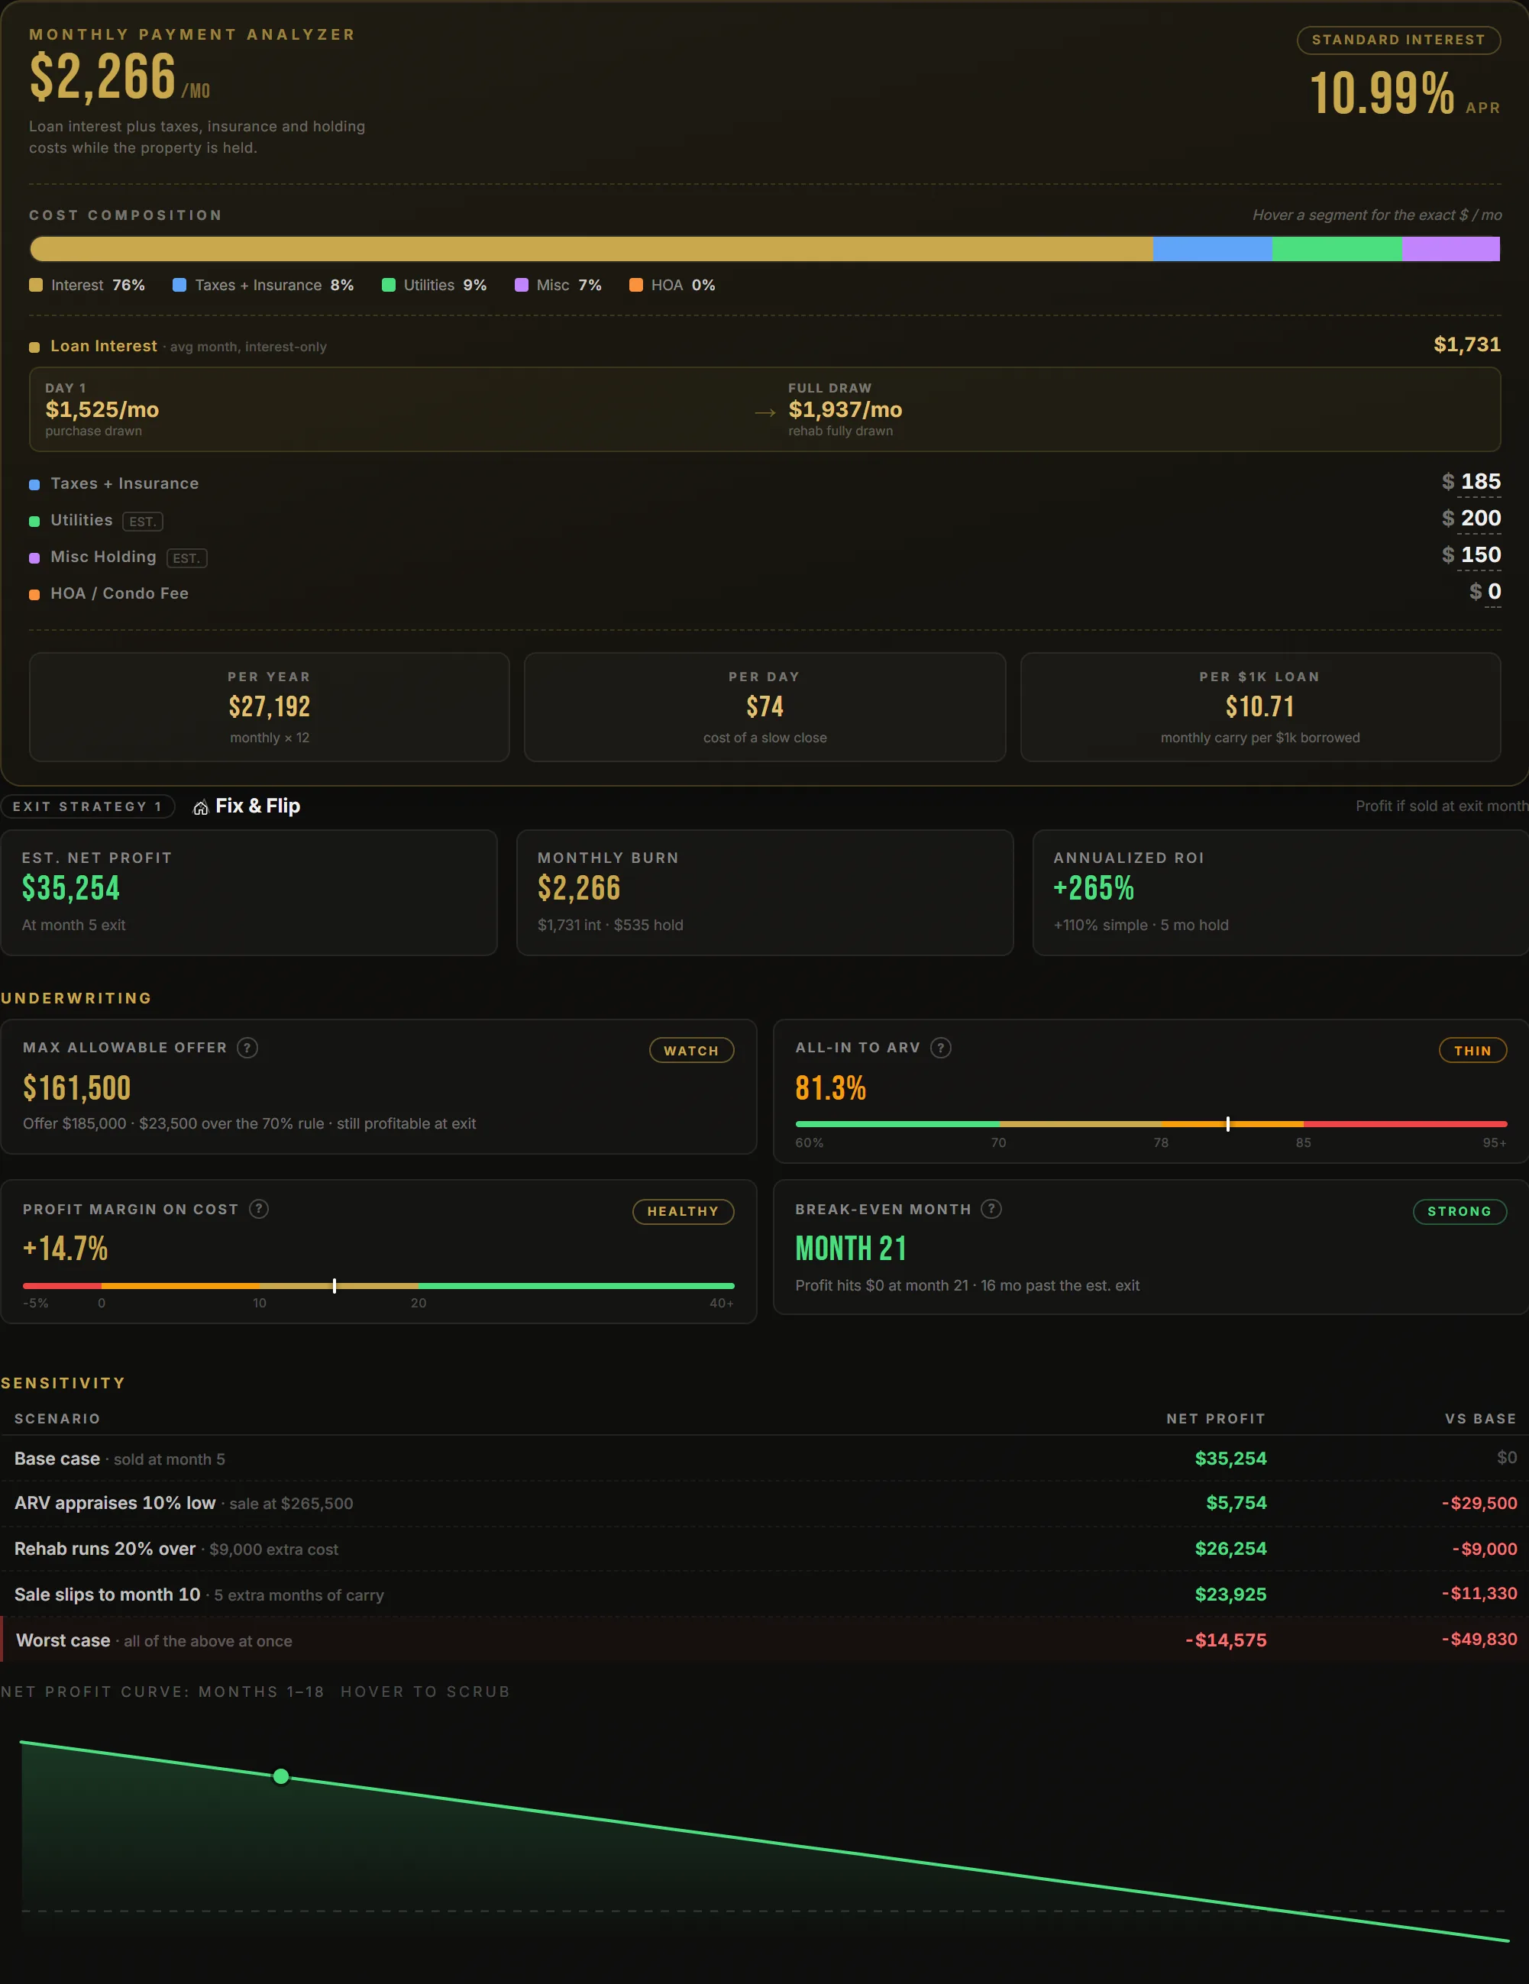
Task: Click the blue Taxes + Insurance bar segment
Action: (1212, 249)
